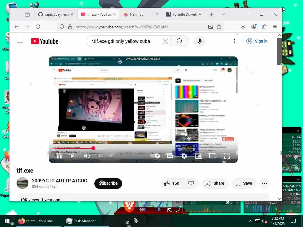Open YouTube hamburger guide menu
The width and height of the screenshot is (303, 227).
coord(20,41)
